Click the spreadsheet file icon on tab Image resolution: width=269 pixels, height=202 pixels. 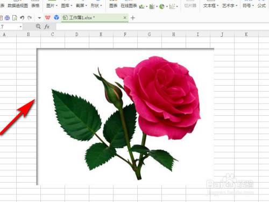pyautogui.click(x=65, y=18)
